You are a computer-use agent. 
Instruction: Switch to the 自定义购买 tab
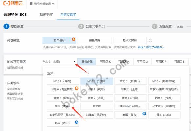[x=68, y=15]
